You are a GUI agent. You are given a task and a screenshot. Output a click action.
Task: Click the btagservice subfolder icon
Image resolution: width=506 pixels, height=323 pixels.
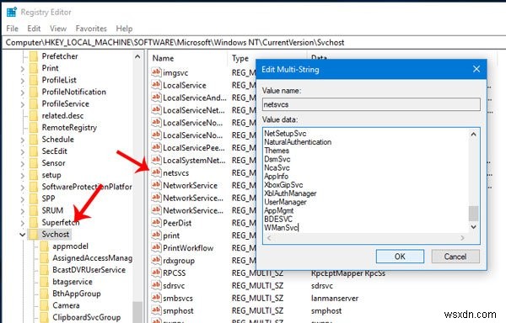(44, 282)
